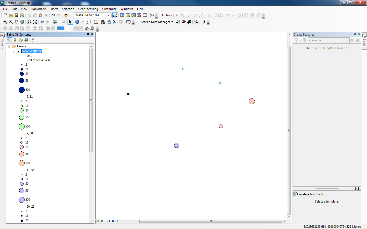
Task: Collapse the Layers data frame
Action: pos(9,47)
